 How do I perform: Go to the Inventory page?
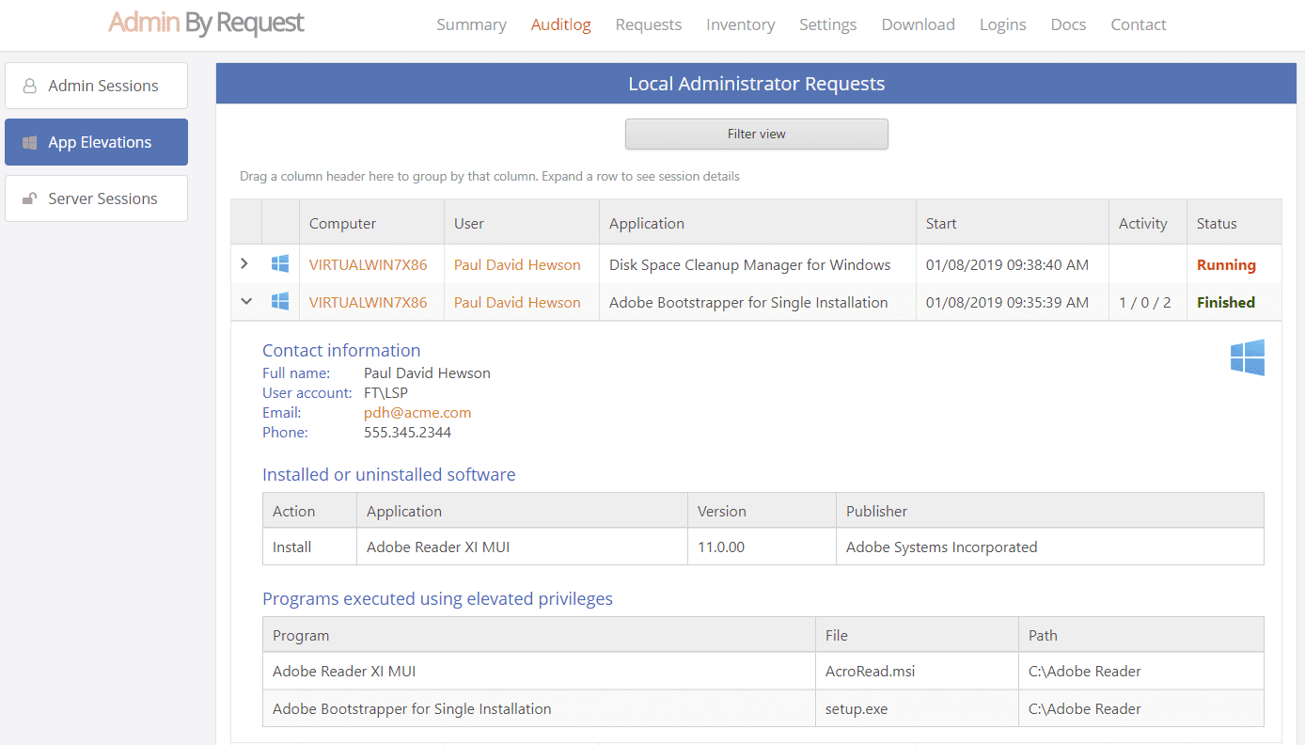[740, 24]
